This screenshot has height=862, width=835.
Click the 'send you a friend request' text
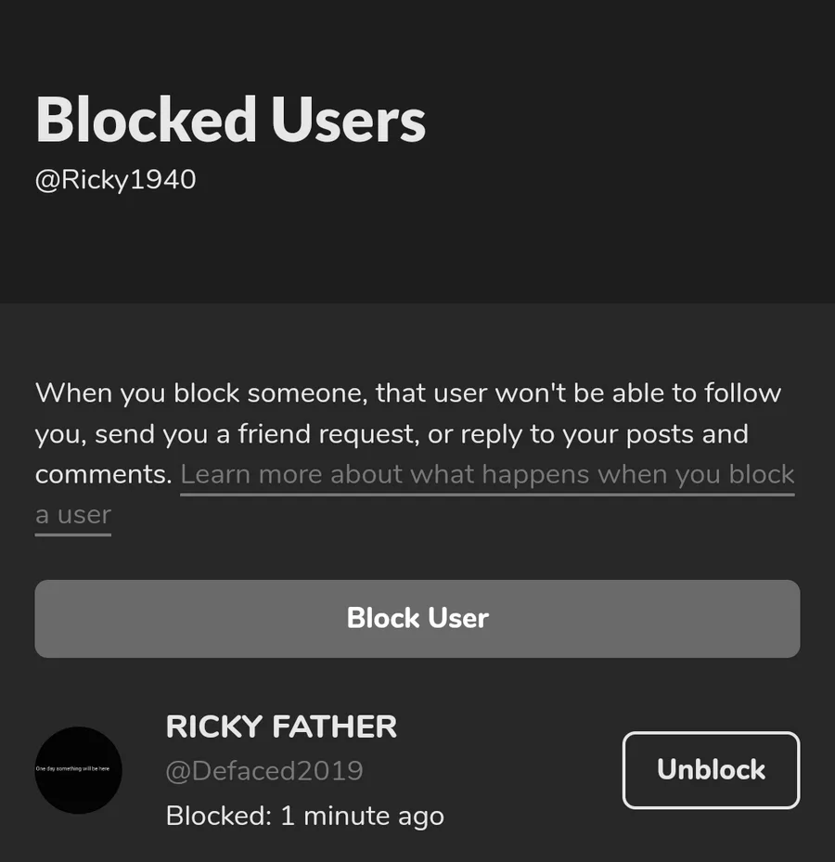(x=254, y=434)
